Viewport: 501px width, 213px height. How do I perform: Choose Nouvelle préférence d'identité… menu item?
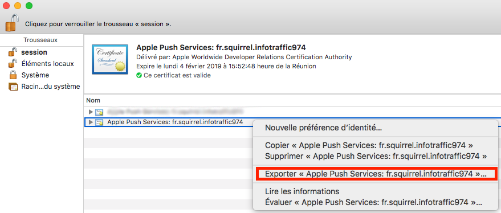[323, 128]
